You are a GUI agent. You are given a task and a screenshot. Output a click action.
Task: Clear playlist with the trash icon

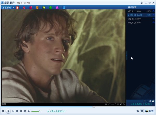(x=150, y=101)
